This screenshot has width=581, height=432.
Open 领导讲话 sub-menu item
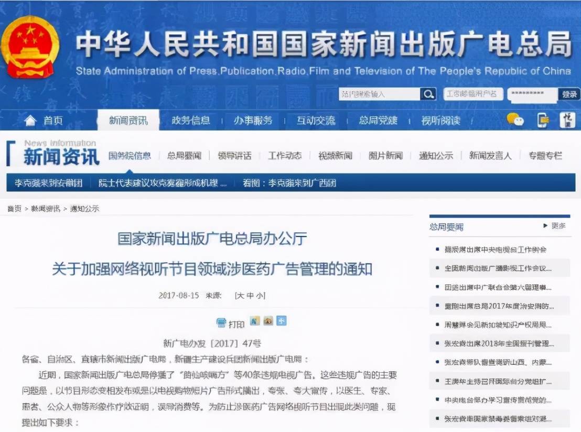click(x=234, y=156)
